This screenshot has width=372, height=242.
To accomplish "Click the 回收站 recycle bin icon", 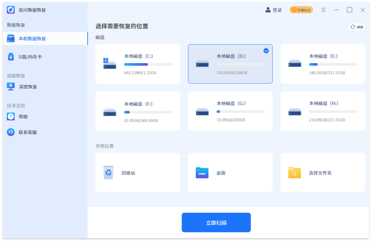I will click(108, 172).
